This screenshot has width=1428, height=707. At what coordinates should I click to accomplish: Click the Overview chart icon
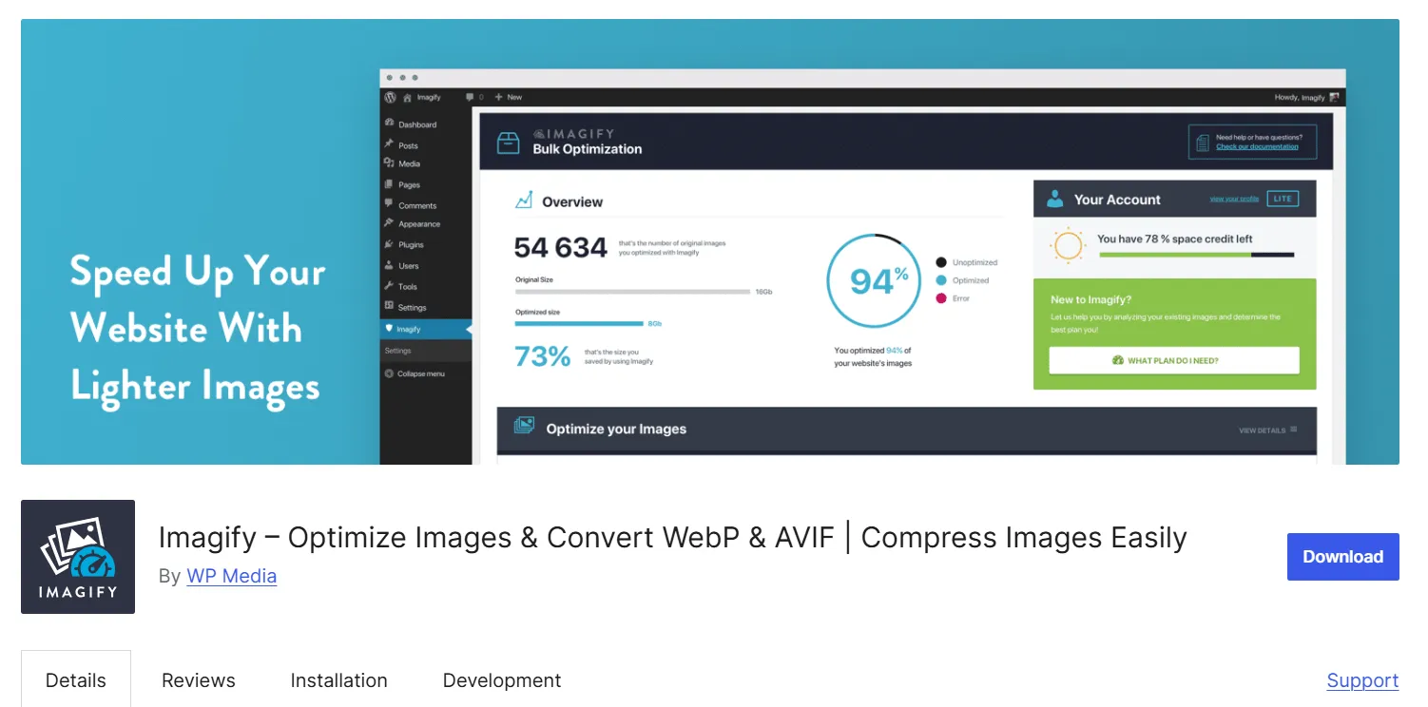pos(524,201)
